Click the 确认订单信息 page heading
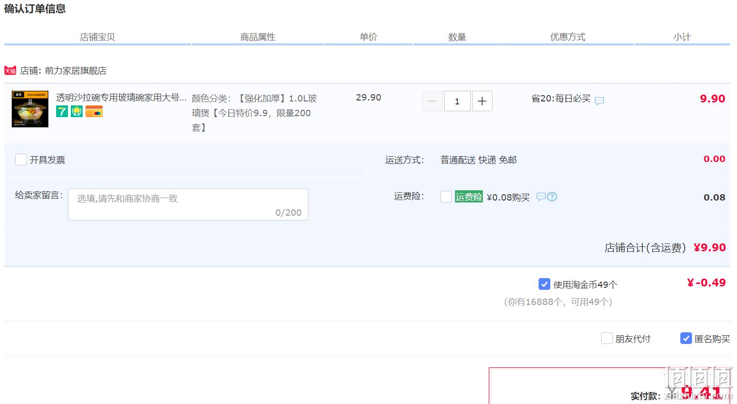 click(35, 9)
